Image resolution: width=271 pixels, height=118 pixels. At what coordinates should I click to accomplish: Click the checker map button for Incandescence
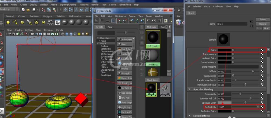[262, 62]
